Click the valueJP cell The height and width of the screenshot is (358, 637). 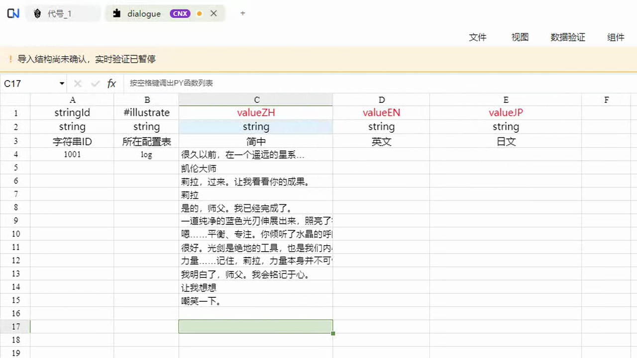point(506,113)
